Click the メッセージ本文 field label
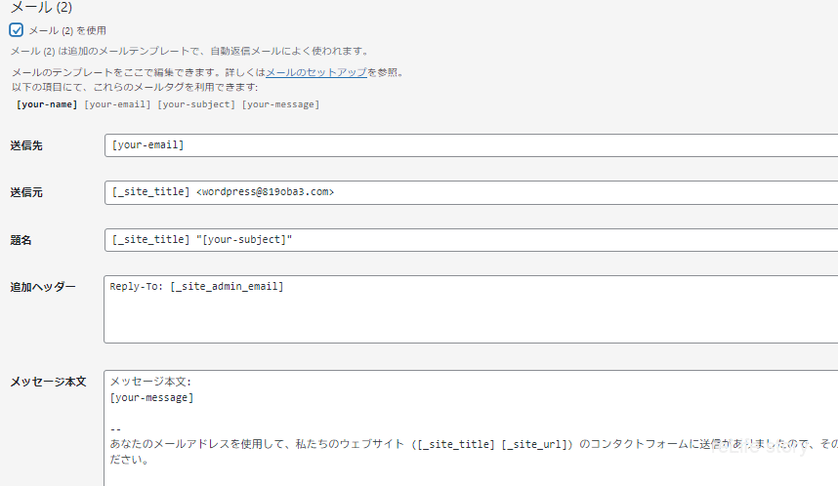The image size is (838, 486). click(x=48, y=382)
